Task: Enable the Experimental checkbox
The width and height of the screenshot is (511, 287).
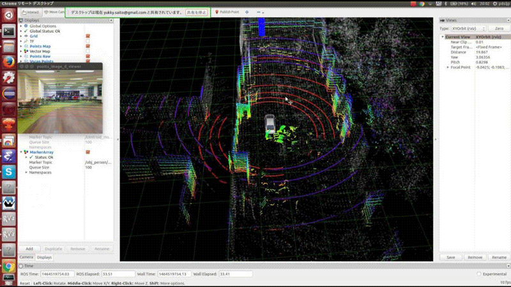Action: point(480,274)
